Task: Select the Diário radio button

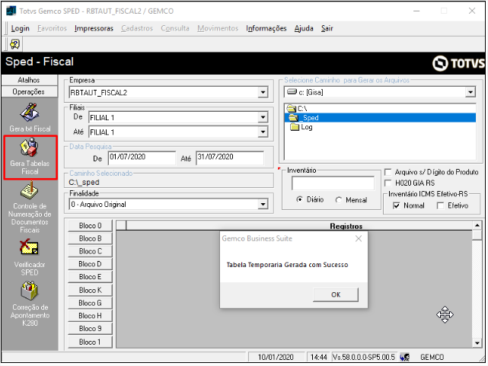Action: point(299,199)
